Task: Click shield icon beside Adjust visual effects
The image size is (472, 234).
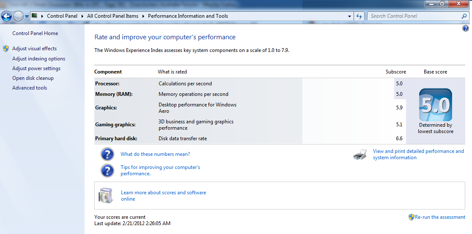Action: point(6,49)
